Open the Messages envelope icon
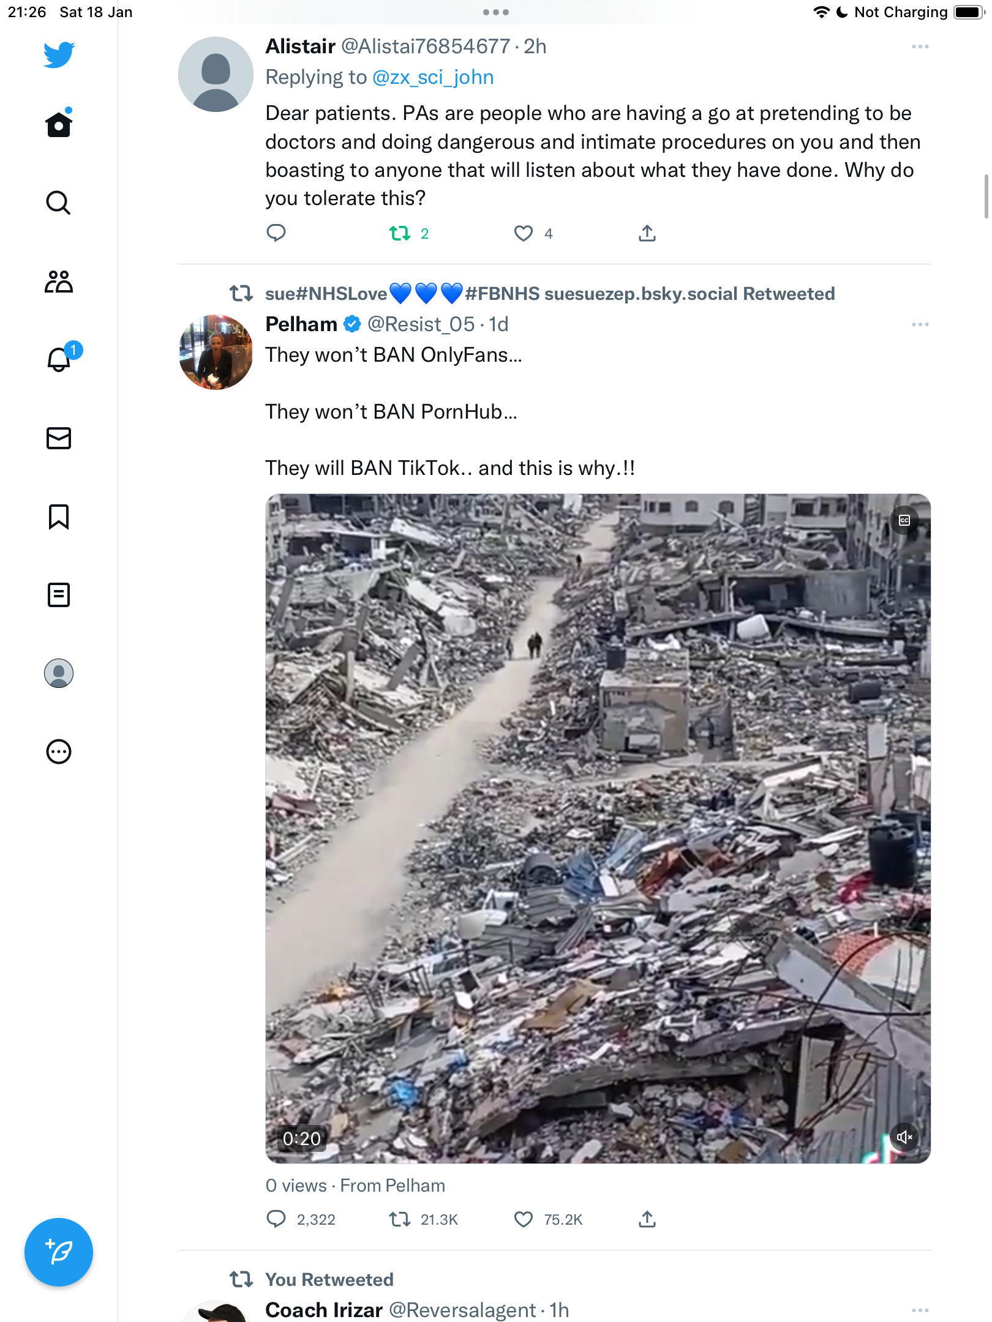The image size is (992, 1322). (x=59, y=438)
